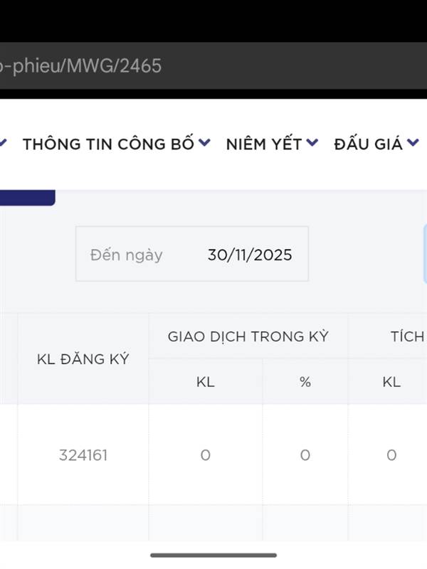Screen dimensions: 427x569
Task: Tap the browser address bar URL
Action: tap(80, 66)
